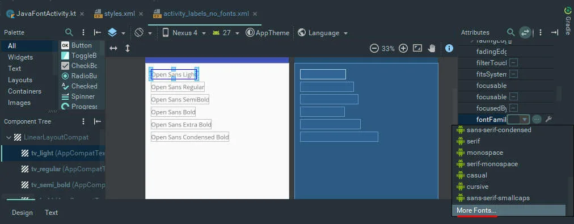The width and height of the screenshot is (574, 224).
Task: Select the Text palette category
Action: (x=15, y=69)
